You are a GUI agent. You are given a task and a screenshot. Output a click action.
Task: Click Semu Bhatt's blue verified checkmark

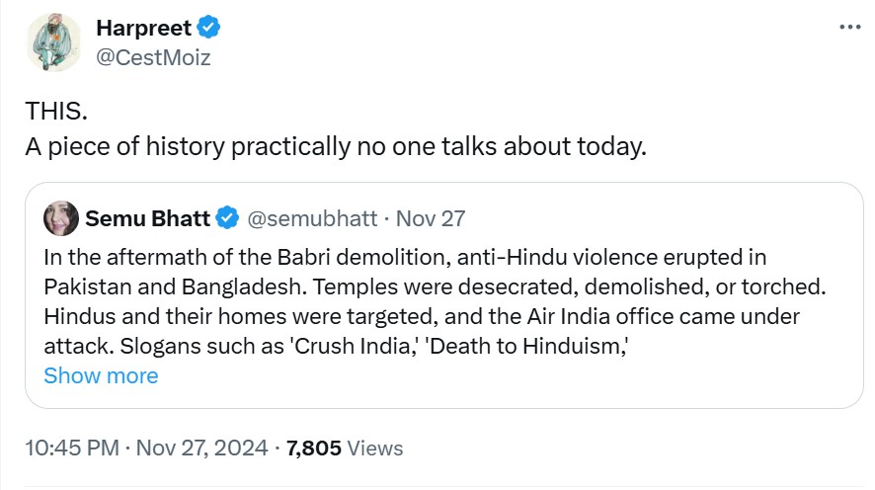(227, 217)
